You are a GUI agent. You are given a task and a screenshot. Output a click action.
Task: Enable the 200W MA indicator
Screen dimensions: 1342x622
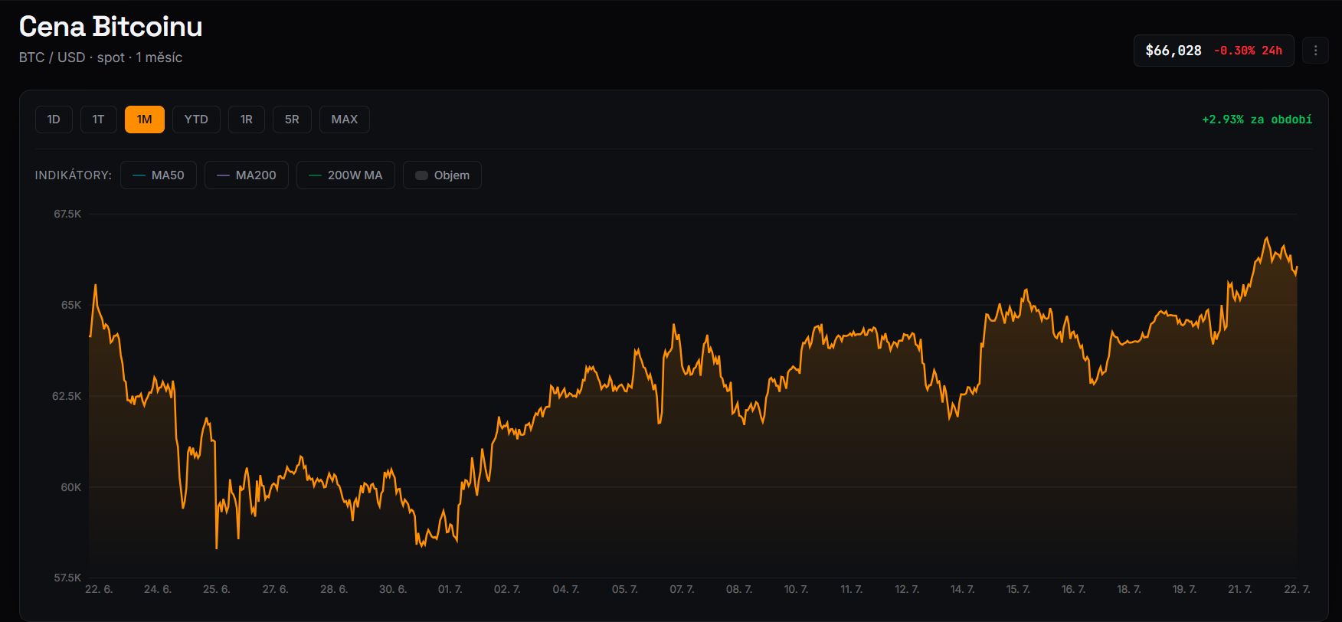coord(345,175)
